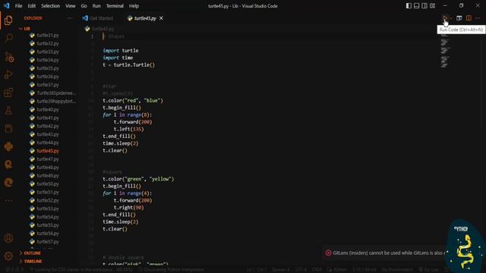
Task: Open turtle47.py in explorer
Action: (48, 159)
